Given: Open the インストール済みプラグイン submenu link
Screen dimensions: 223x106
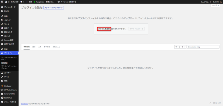Looking at the screenshot, I should click(9, 59).
